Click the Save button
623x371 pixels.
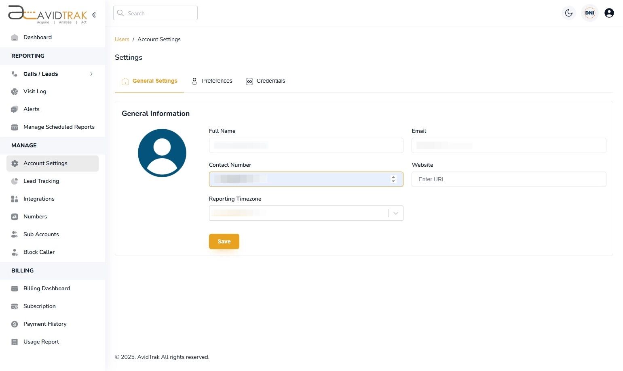pos(224,241)
